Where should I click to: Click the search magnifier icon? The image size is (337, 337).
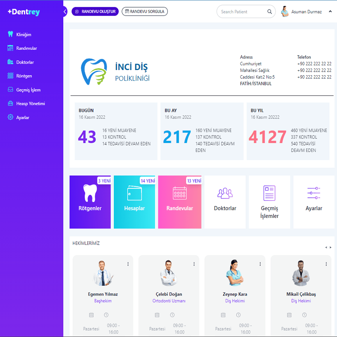pyautogui.click(x=270, y=12)
